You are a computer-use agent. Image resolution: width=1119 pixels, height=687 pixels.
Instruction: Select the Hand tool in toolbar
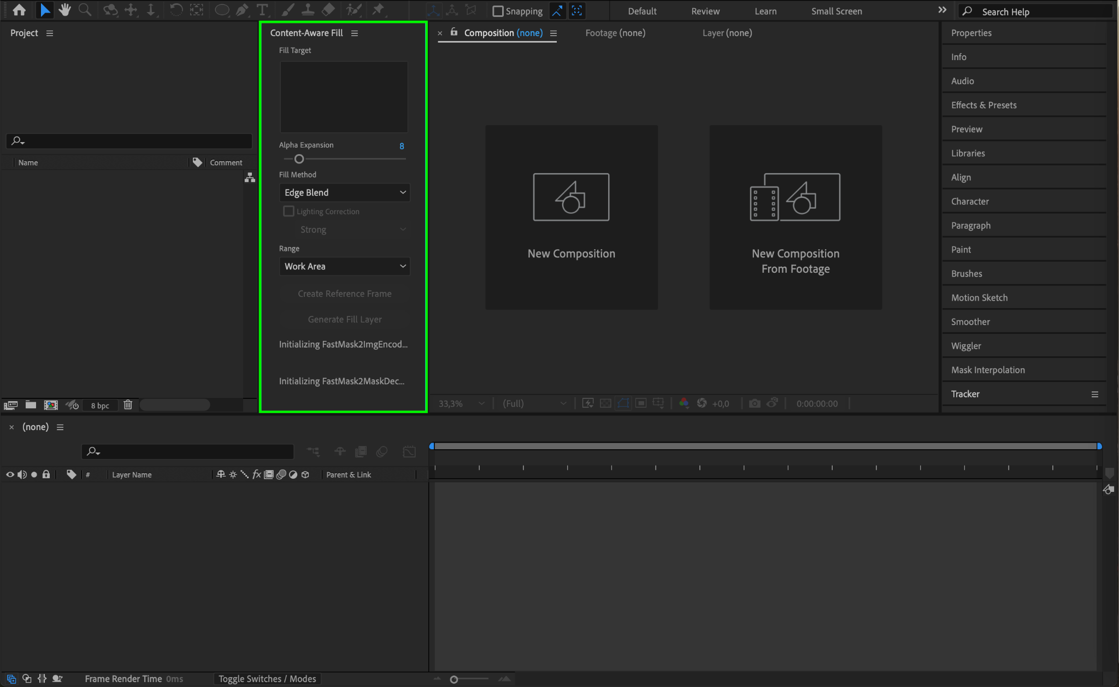click(65, 10)
